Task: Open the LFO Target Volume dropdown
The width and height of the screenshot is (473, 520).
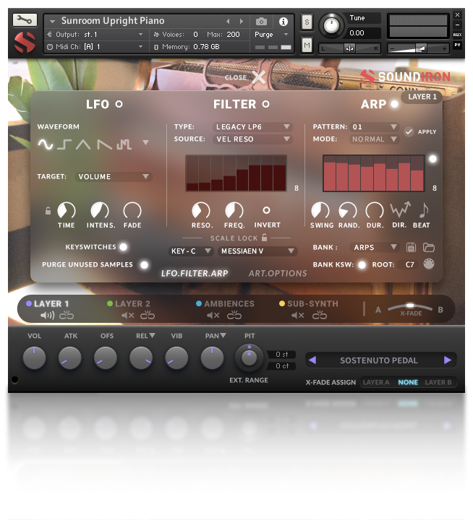Action: click(114, 176)
